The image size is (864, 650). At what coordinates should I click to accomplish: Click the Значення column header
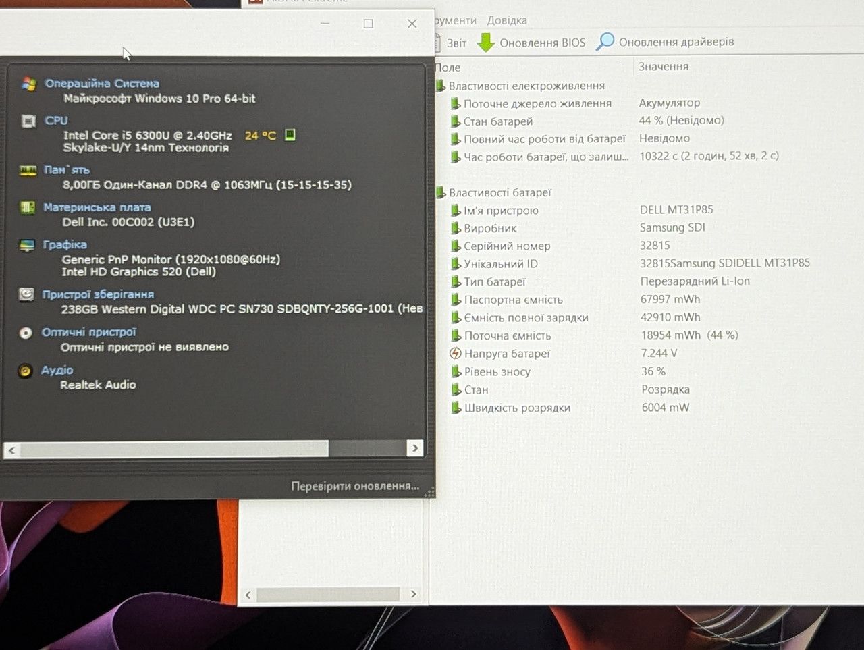point(664,66)
